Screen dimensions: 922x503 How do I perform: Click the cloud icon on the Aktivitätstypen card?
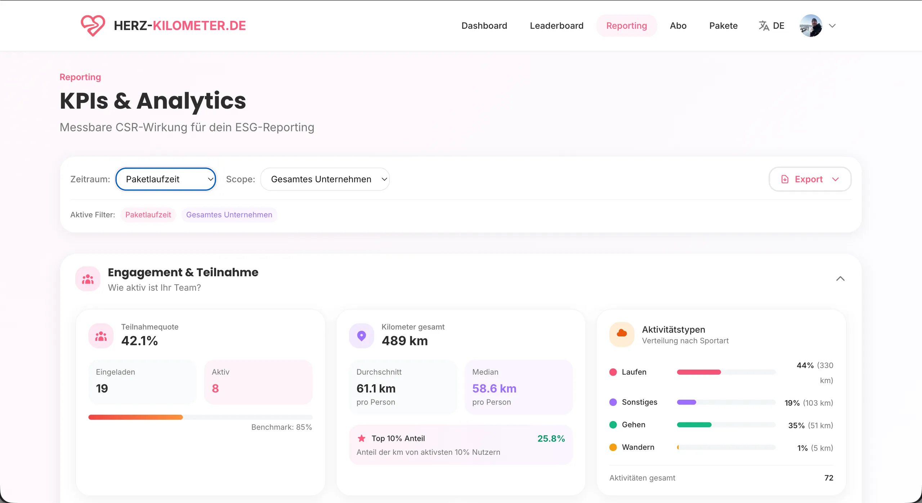pos(622,334)
